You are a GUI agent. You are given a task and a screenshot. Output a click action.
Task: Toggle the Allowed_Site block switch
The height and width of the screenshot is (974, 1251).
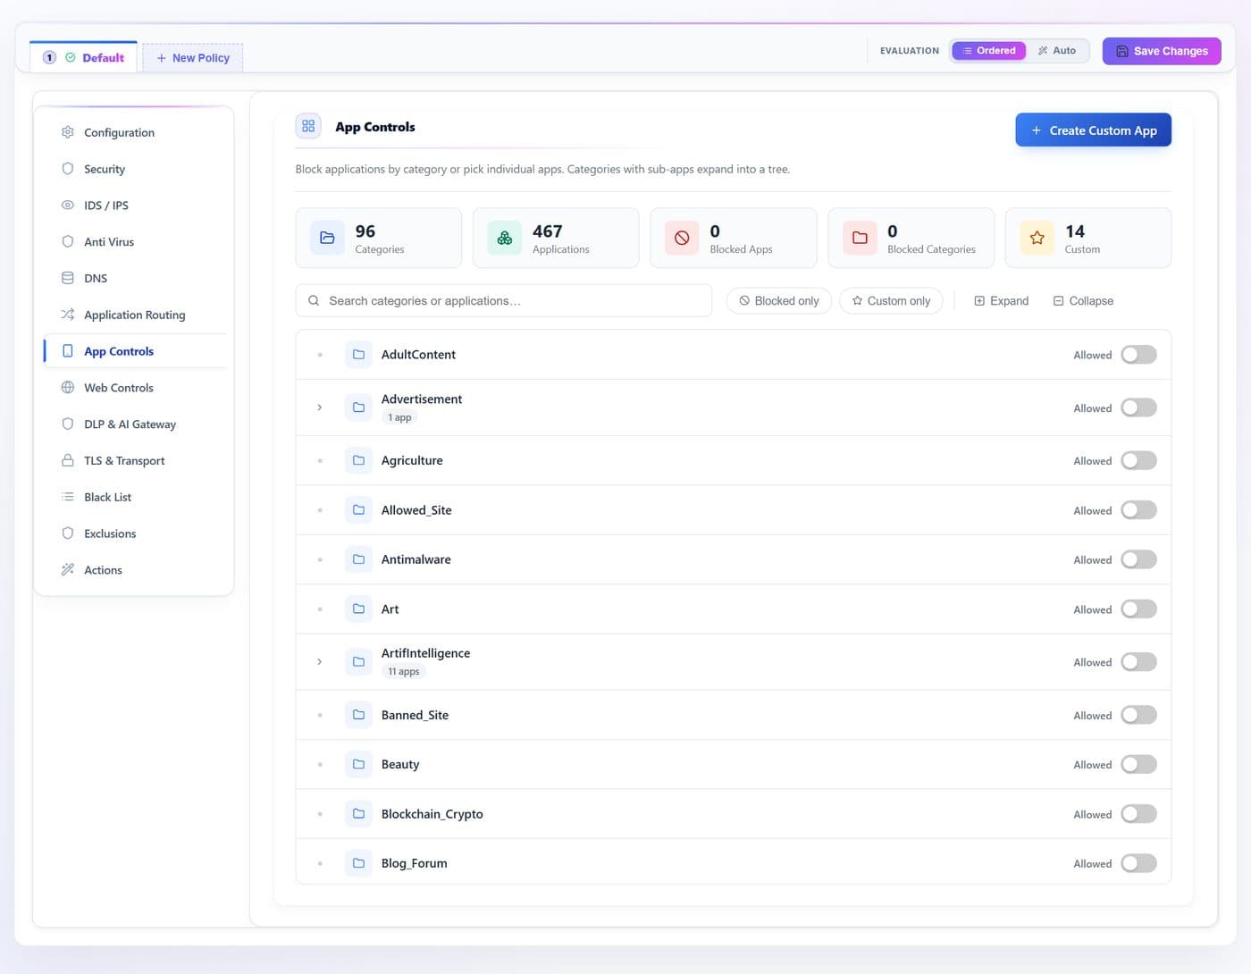coord(1138,510)
